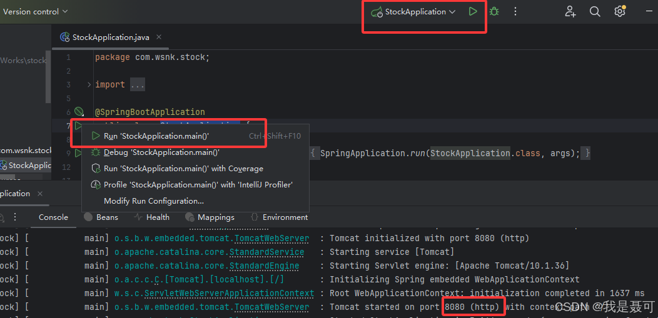
Task: Switch to the Console tab
Action: tap(53, 217)
